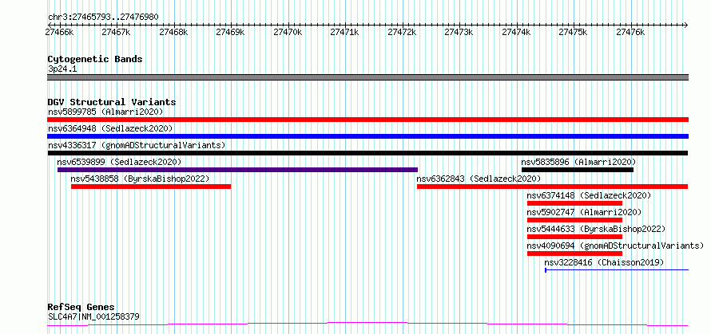Viewport: 711px width, 334px height.
Task: Click the SLC4A7|NM_001258379 gene label
Action: pos(93,316)
